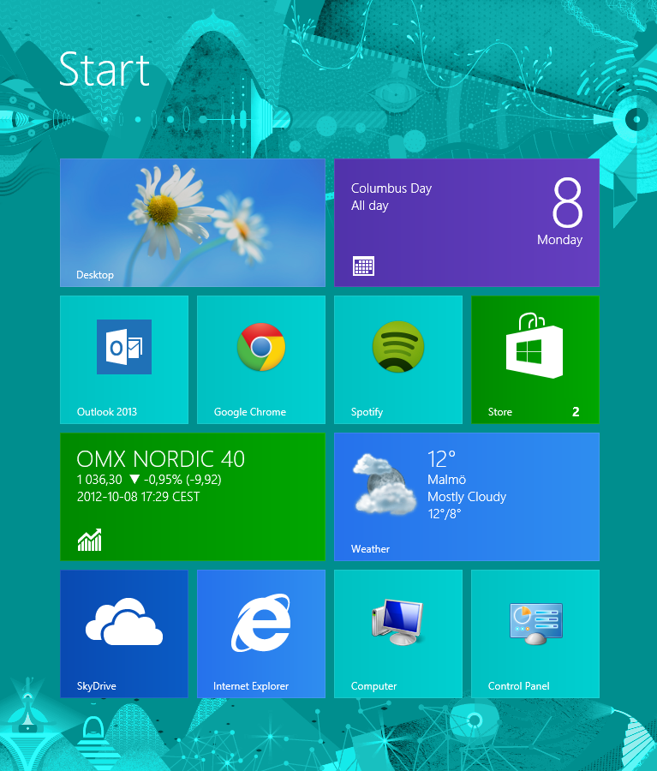Screen dimensions: 657x771
Task: Click the Weather tile label
Action: pyautogui.click(x=370, y=549)
